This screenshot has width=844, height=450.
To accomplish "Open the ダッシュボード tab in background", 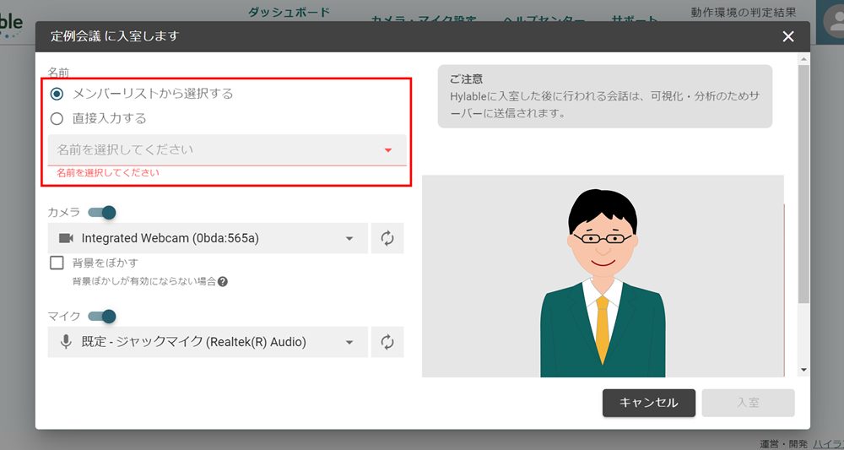I will point(289,13).
